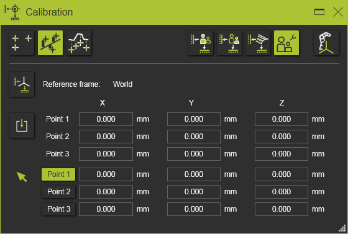348x234 pixels.
Task: Click the robot frame icon
Action: (326, 43)
